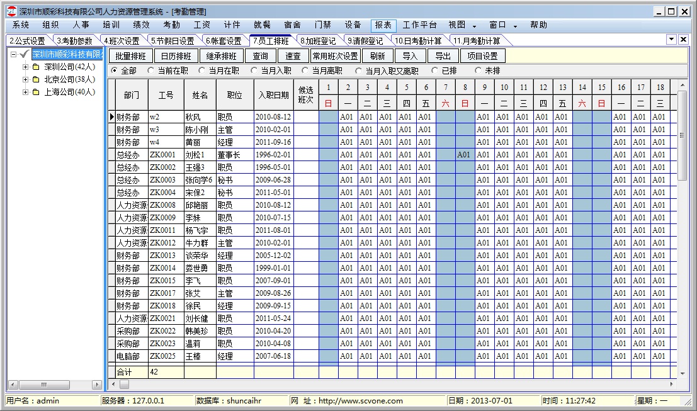
Task: Switch to the 3.考勤参数 tab
Action: pos(75,41)
